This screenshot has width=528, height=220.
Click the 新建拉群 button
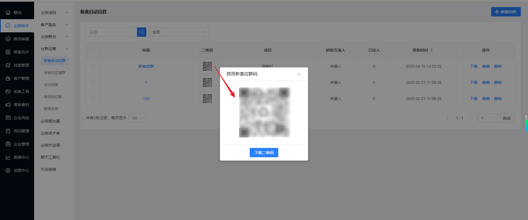506,12
